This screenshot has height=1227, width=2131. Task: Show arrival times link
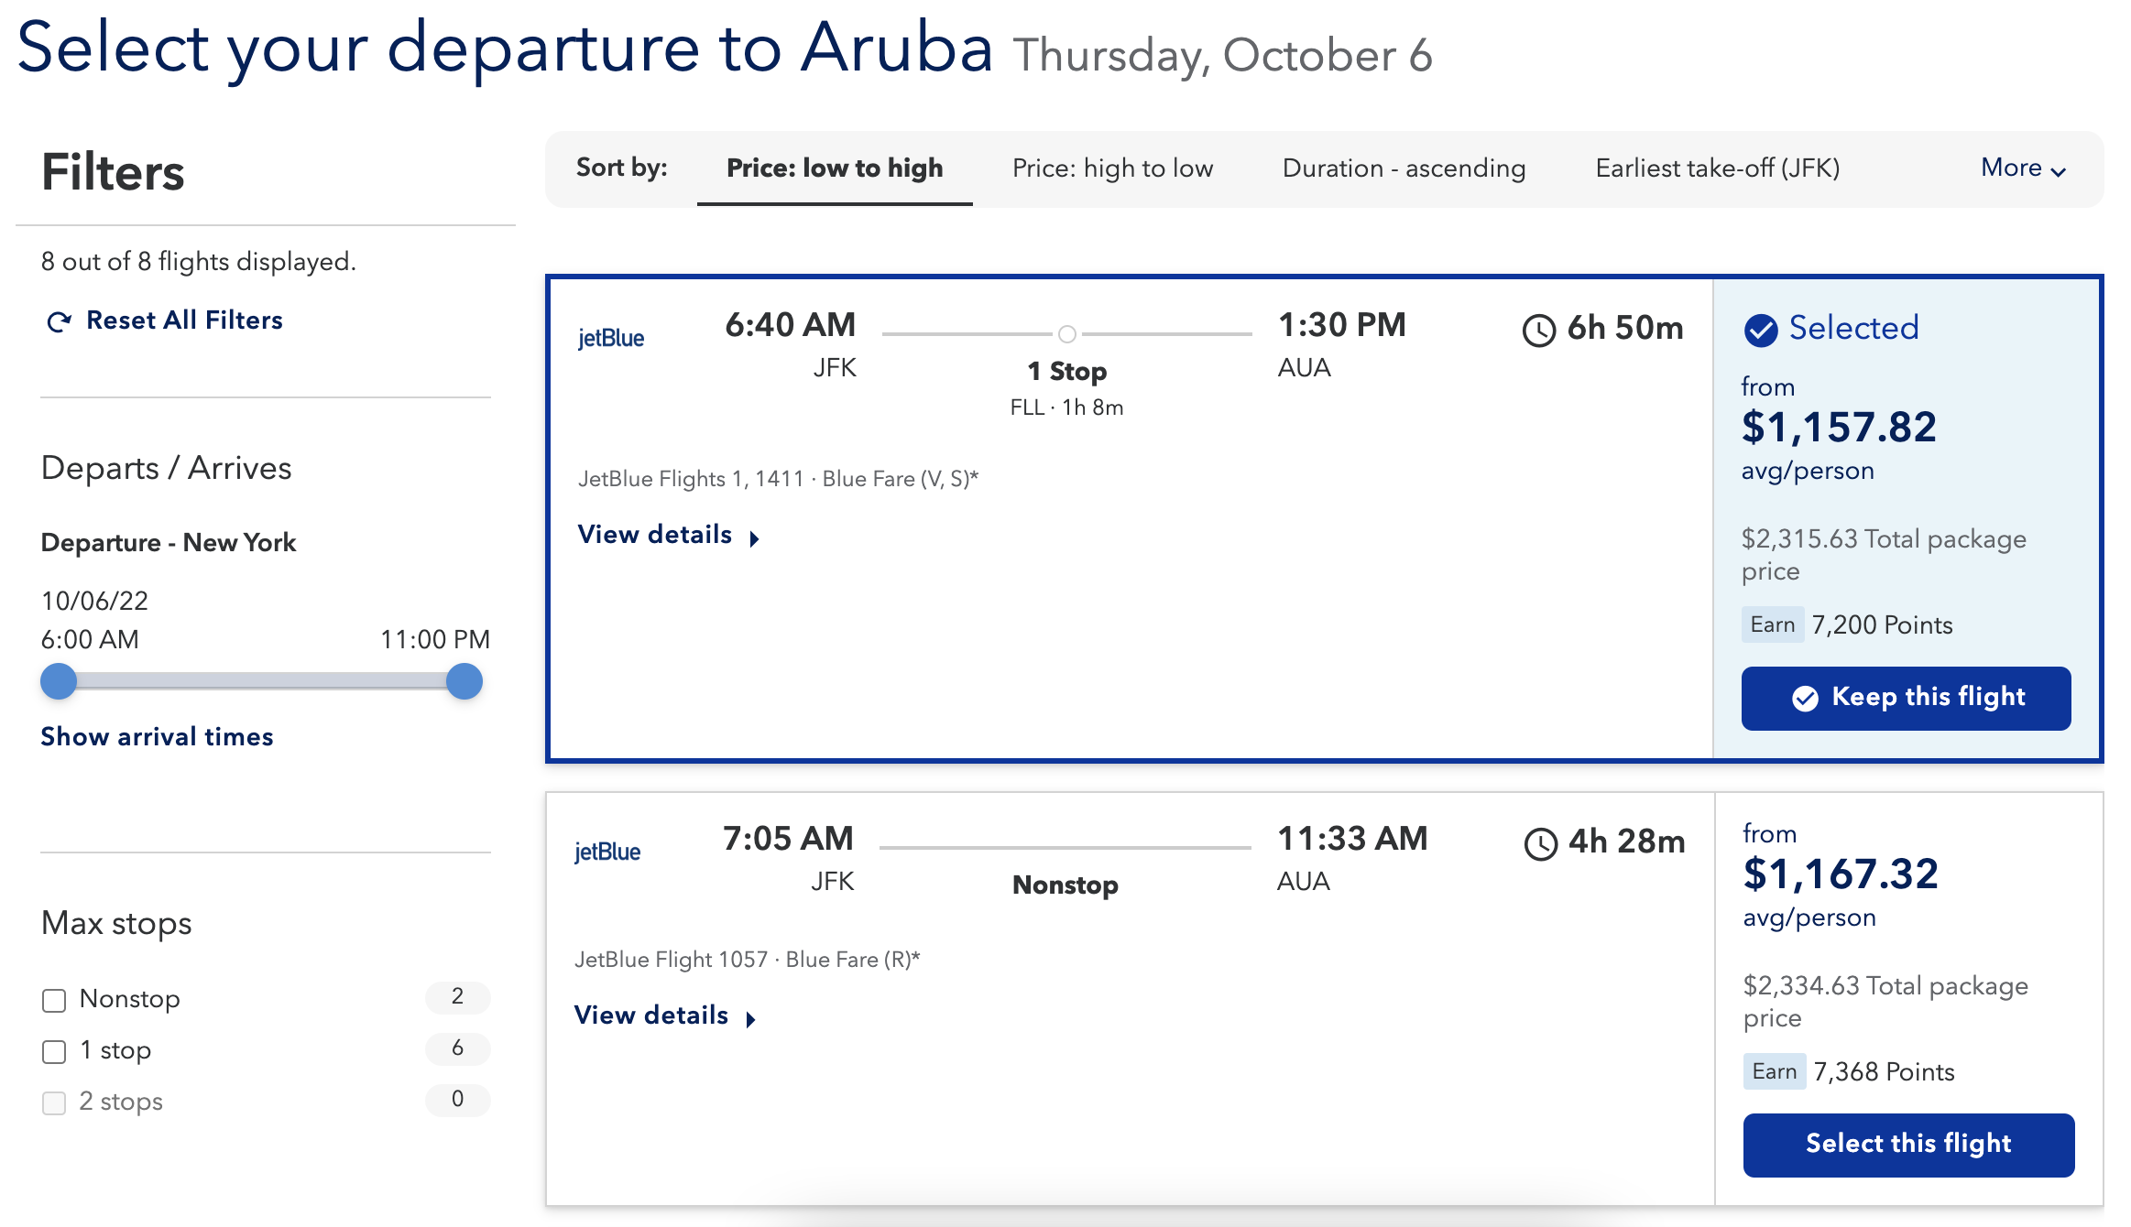(x=157, y=737)
